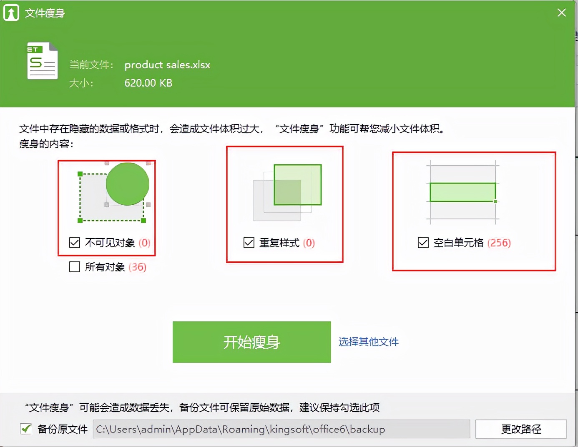Uncheck the 不可见对象 option
Image resolution: width=578 pixels, height=447 pixels.
[74, 243]
